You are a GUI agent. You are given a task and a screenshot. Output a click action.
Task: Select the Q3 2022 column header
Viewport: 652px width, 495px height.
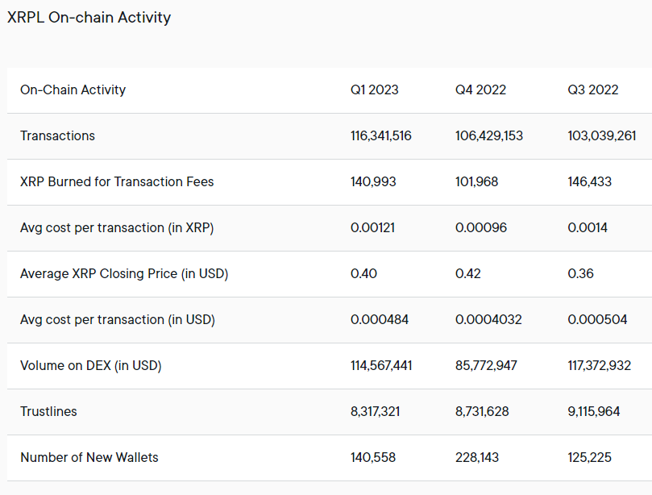click(x=593, y=89)
